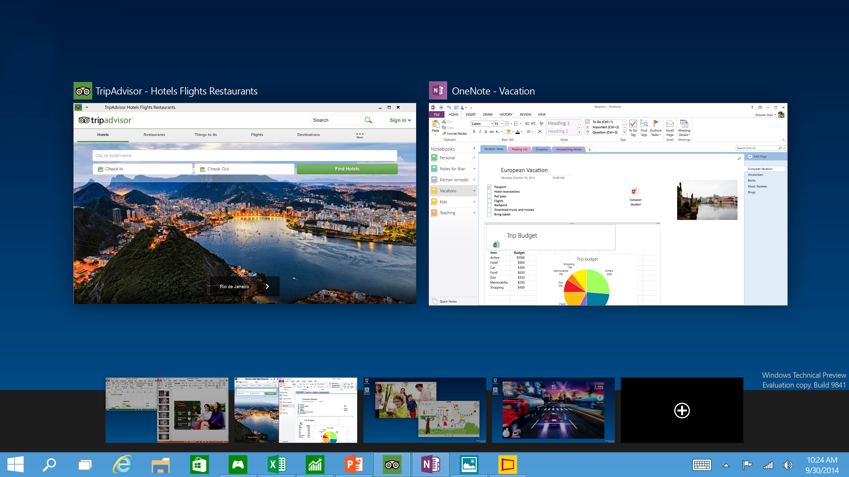Open the Sign in dropdown
This screenshot has height=477, width=849.
tap(400, 120)
